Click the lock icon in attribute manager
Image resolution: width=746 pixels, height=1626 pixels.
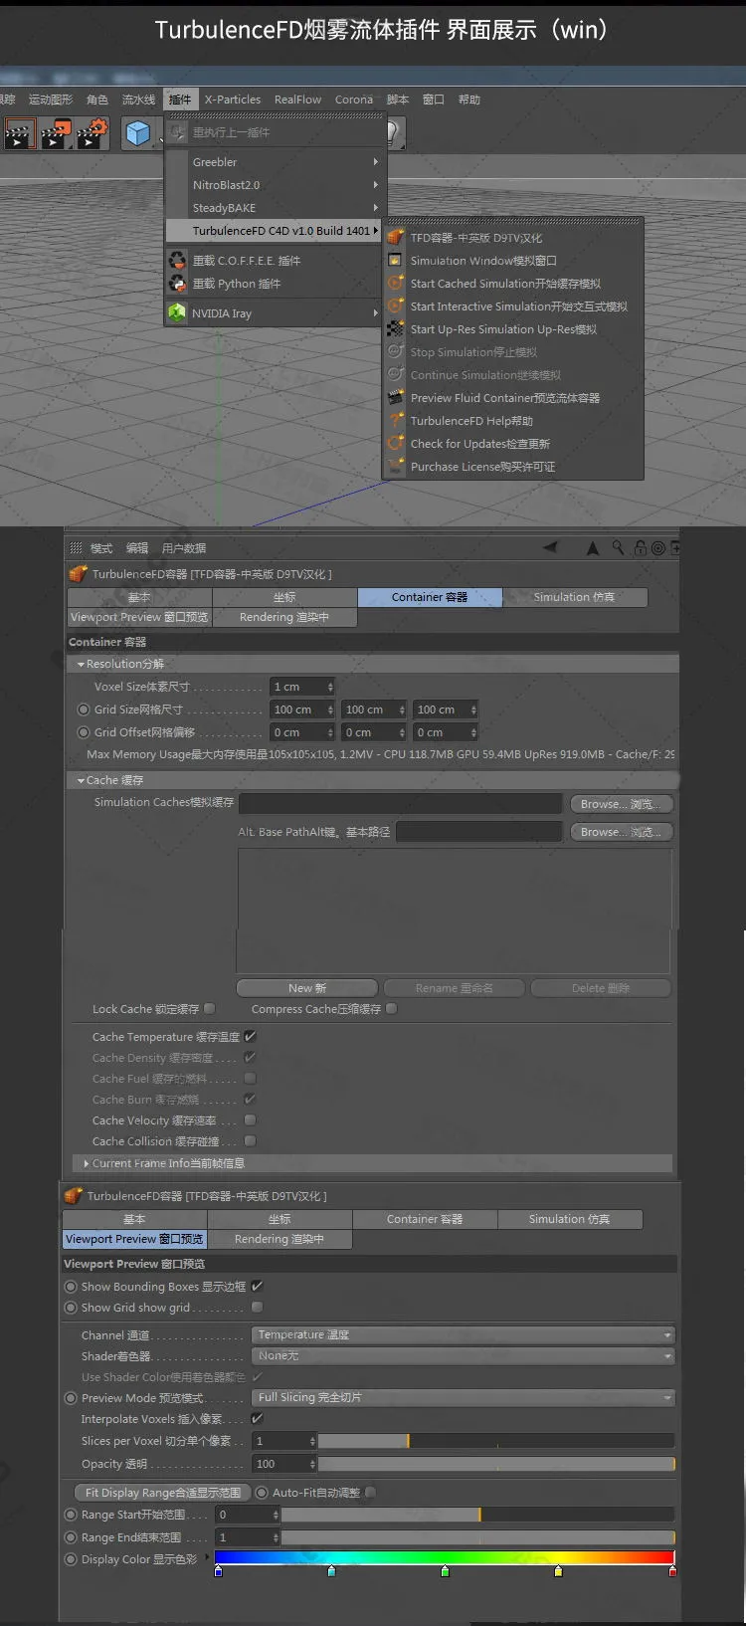pyautogui.click(x=640, y=548)
